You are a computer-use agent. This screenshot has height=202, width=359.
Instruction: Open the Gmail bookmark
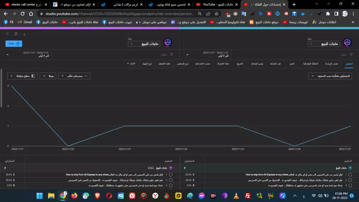click(25, 22)
